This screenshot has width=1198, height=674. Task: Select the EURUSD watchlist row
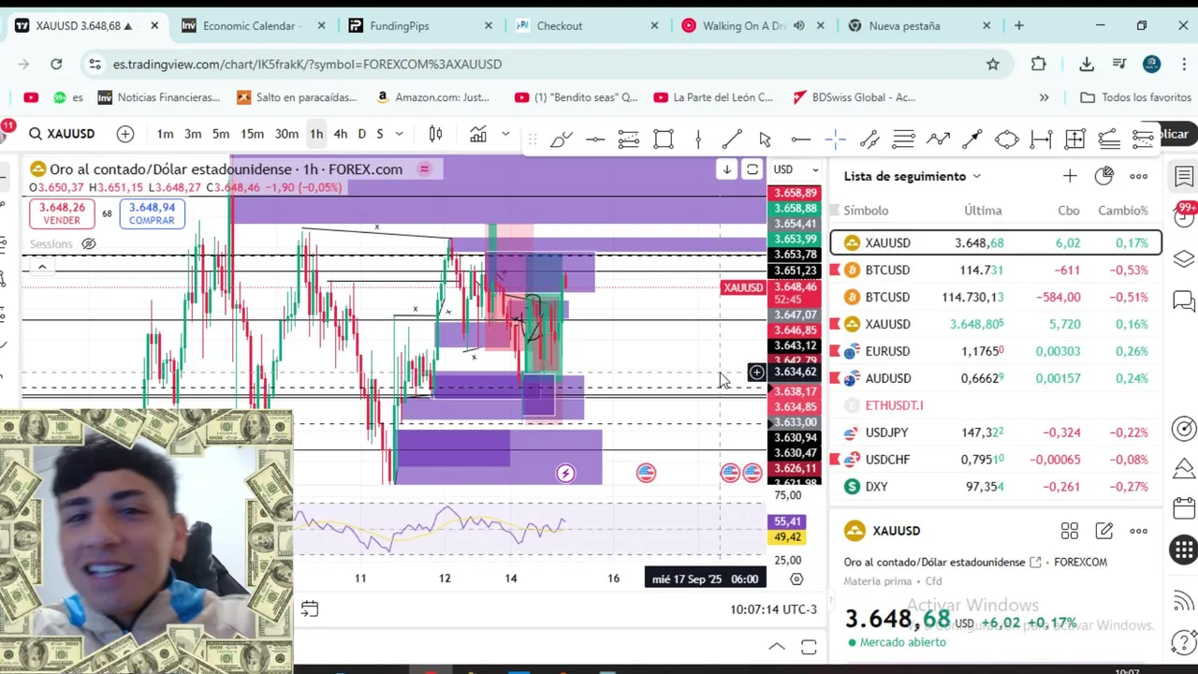click(x=996, y=351)
